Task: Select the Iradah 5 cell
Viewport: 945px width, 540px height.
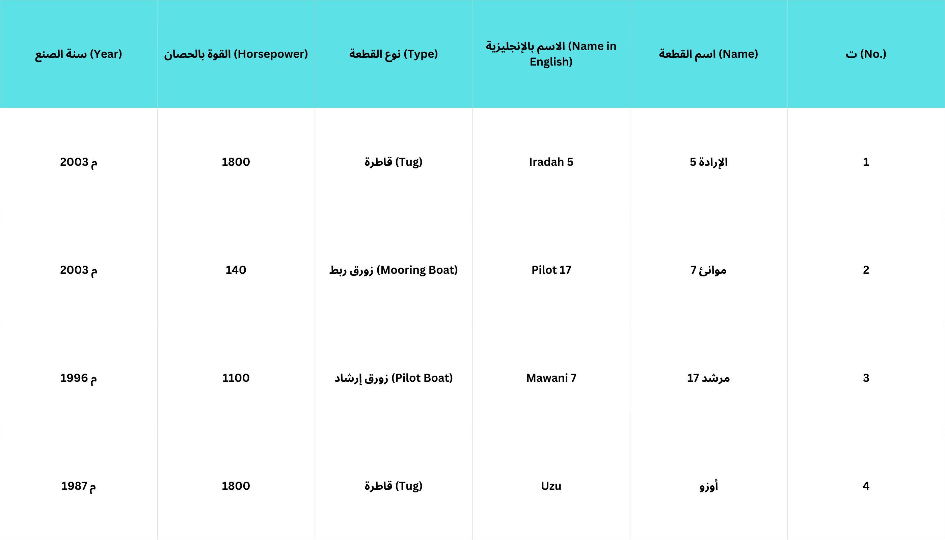Action: pos(551,162)
